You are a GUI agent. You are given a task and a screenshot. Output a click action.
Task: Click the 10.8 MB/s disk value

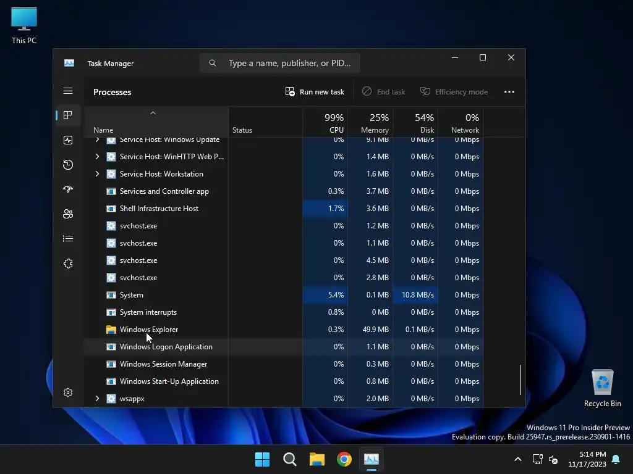416,295
